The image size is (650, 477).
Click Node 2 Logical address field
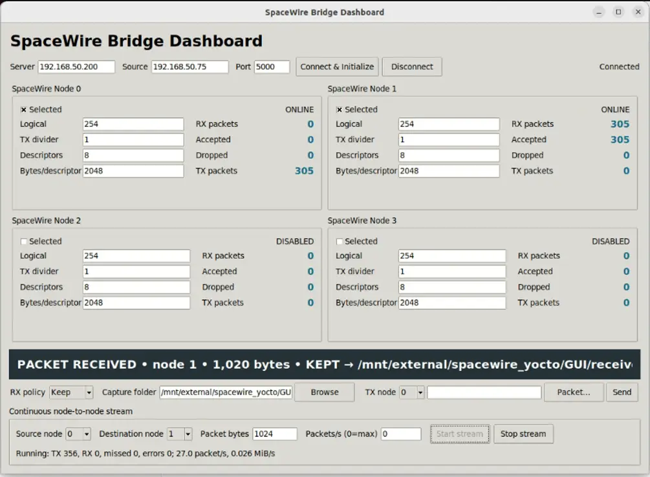[x=136, y=256]
